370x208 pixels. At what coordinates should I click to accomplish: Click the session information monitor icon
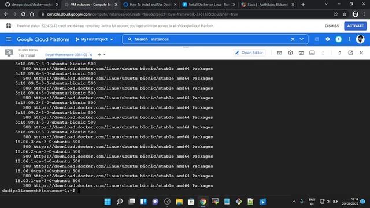312,53
